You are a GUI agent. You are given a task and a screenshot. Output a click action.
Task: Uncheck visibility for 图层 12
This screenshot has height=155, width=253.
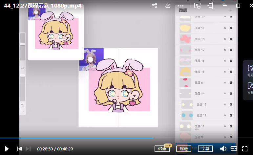(231, 115)
